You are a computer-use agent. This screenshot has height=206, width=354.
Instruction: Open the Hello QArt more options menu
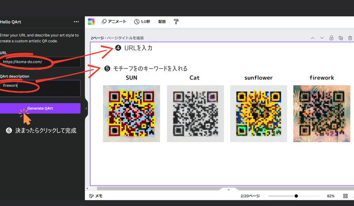coord(76,22)
